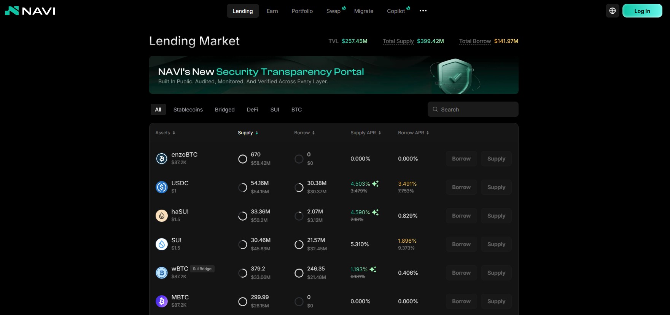The width and height of the screenshot is (670, 315).
Task: Filter assets by BTC category
Action: tap(296, 110)
